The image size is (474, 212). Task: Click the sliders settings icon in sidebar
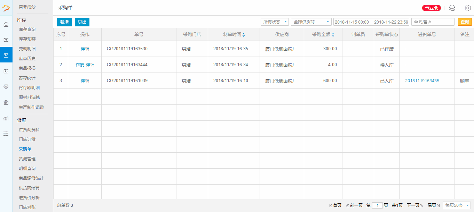click(x=6, y=134)
